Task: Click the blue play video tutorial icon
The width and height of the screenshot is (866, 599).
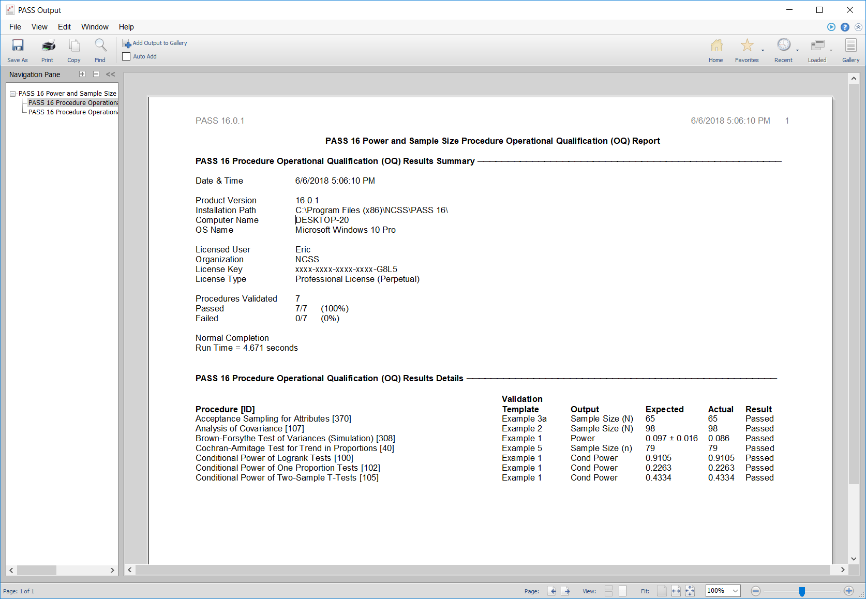Action: pyautogui.click(x=831, y=27)
